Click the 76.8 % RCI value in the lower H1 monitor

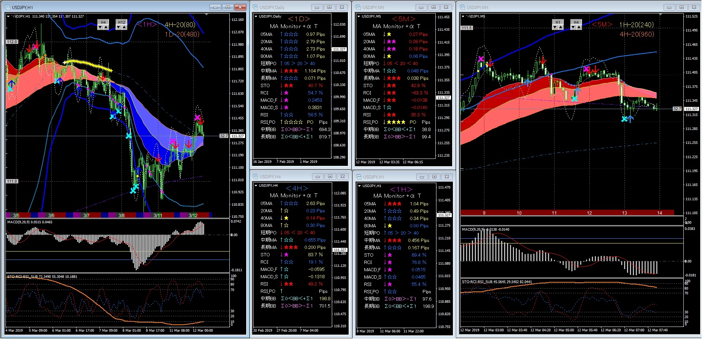click(x=419, y=262)
